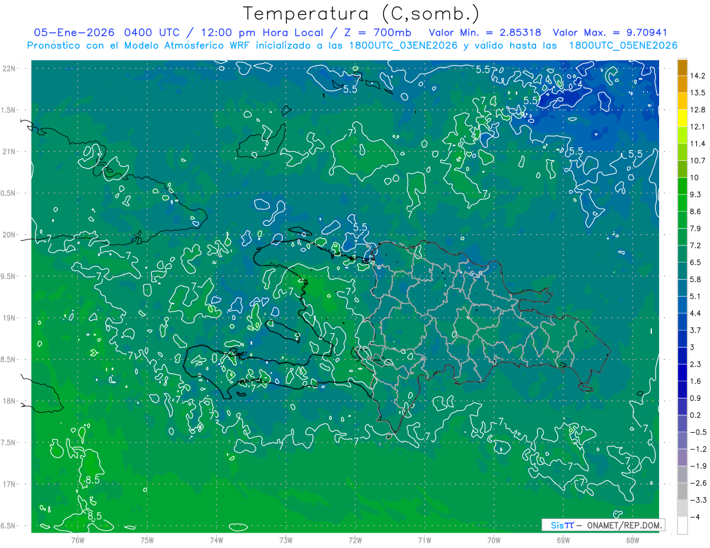Click the 14.2 colorbar value
710x548 pixels.
(698, 76)
